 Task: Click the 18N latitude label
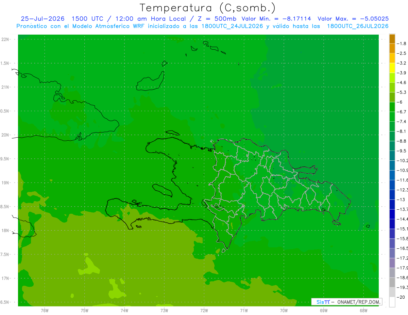(x=5, y=230)
